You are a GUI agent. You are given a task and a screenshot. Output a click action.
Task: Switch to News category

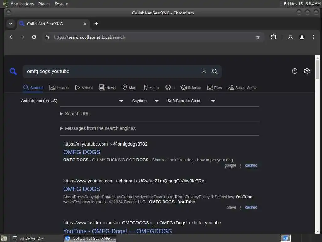coord(107,88)
